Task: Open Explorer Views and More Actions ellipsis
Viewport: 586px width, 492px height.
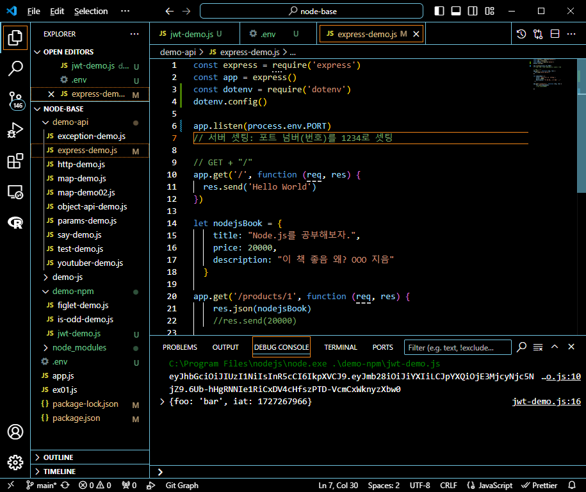Action: click(x=134, y=34)
